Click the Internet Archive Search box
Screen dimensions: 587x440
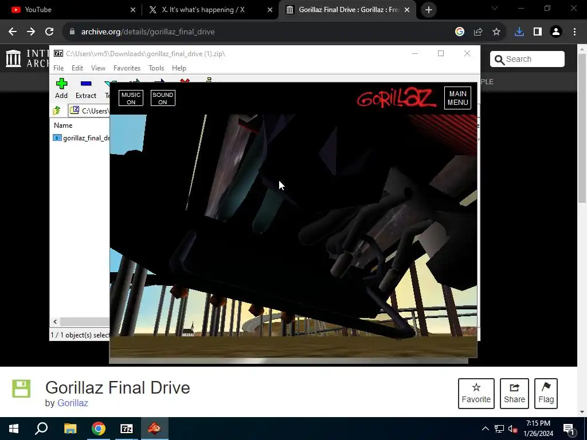click(x=527, y=59)
